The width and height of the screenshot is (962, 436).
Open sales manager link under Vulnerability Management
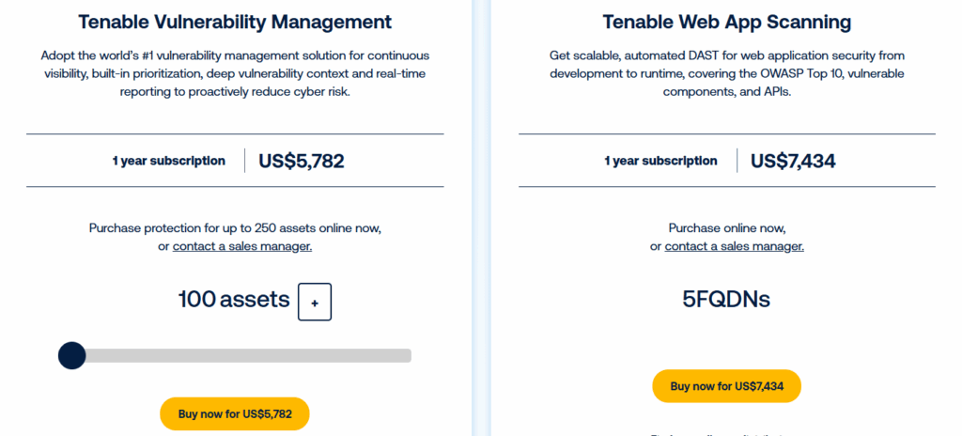point(242,246)
